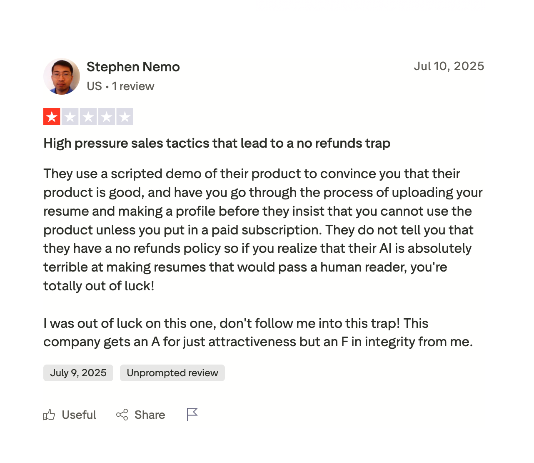Open the "High pressure sales tactics" review title
The image size is (534, 463).
[217, 143]
